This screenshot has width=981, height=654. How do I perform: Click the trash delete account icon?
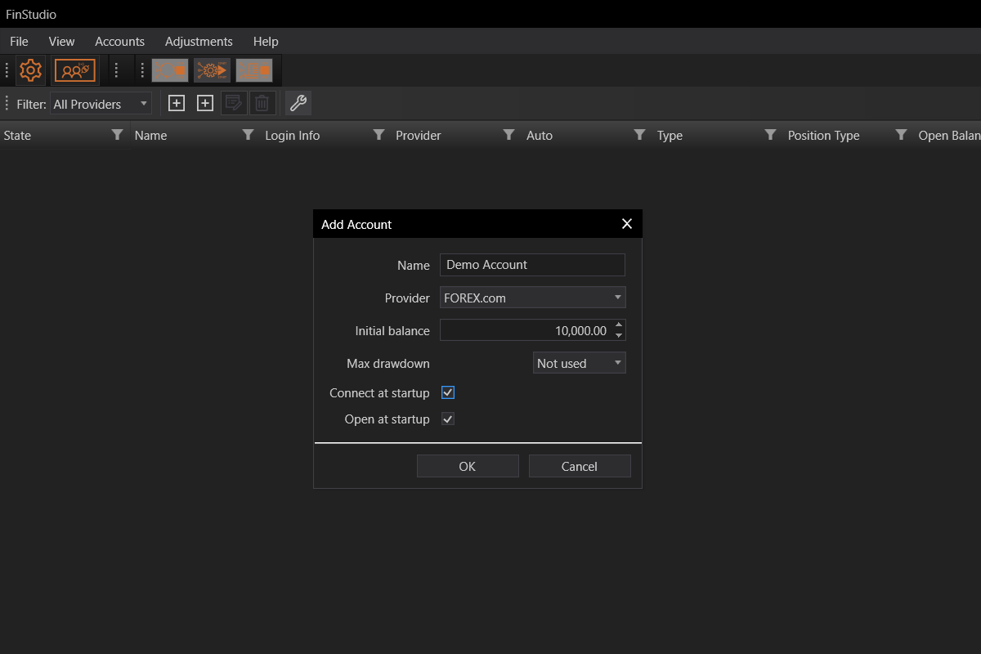tap(262, 104)
